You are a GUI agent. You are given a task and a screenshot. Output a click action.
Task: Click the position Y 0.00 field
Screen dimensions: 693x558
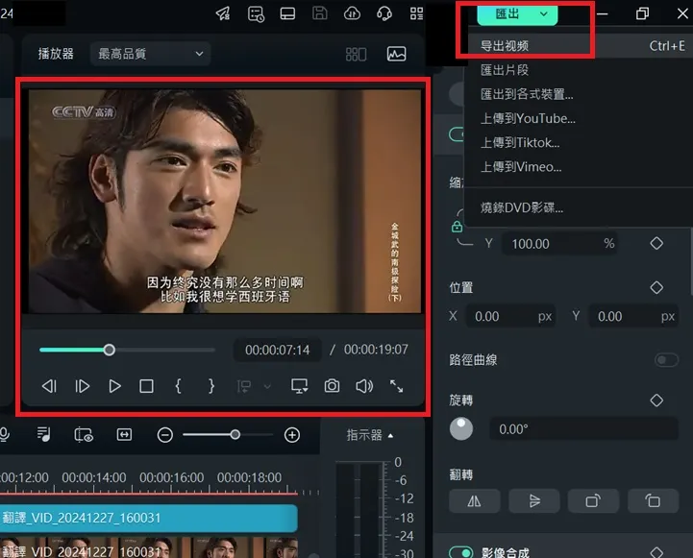coord(633,317)
